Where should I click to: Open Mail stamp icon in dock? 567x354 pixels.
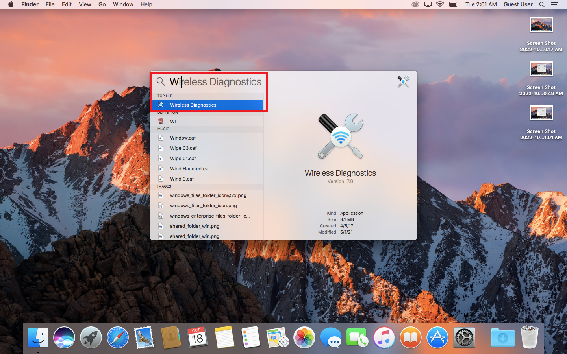144,337
